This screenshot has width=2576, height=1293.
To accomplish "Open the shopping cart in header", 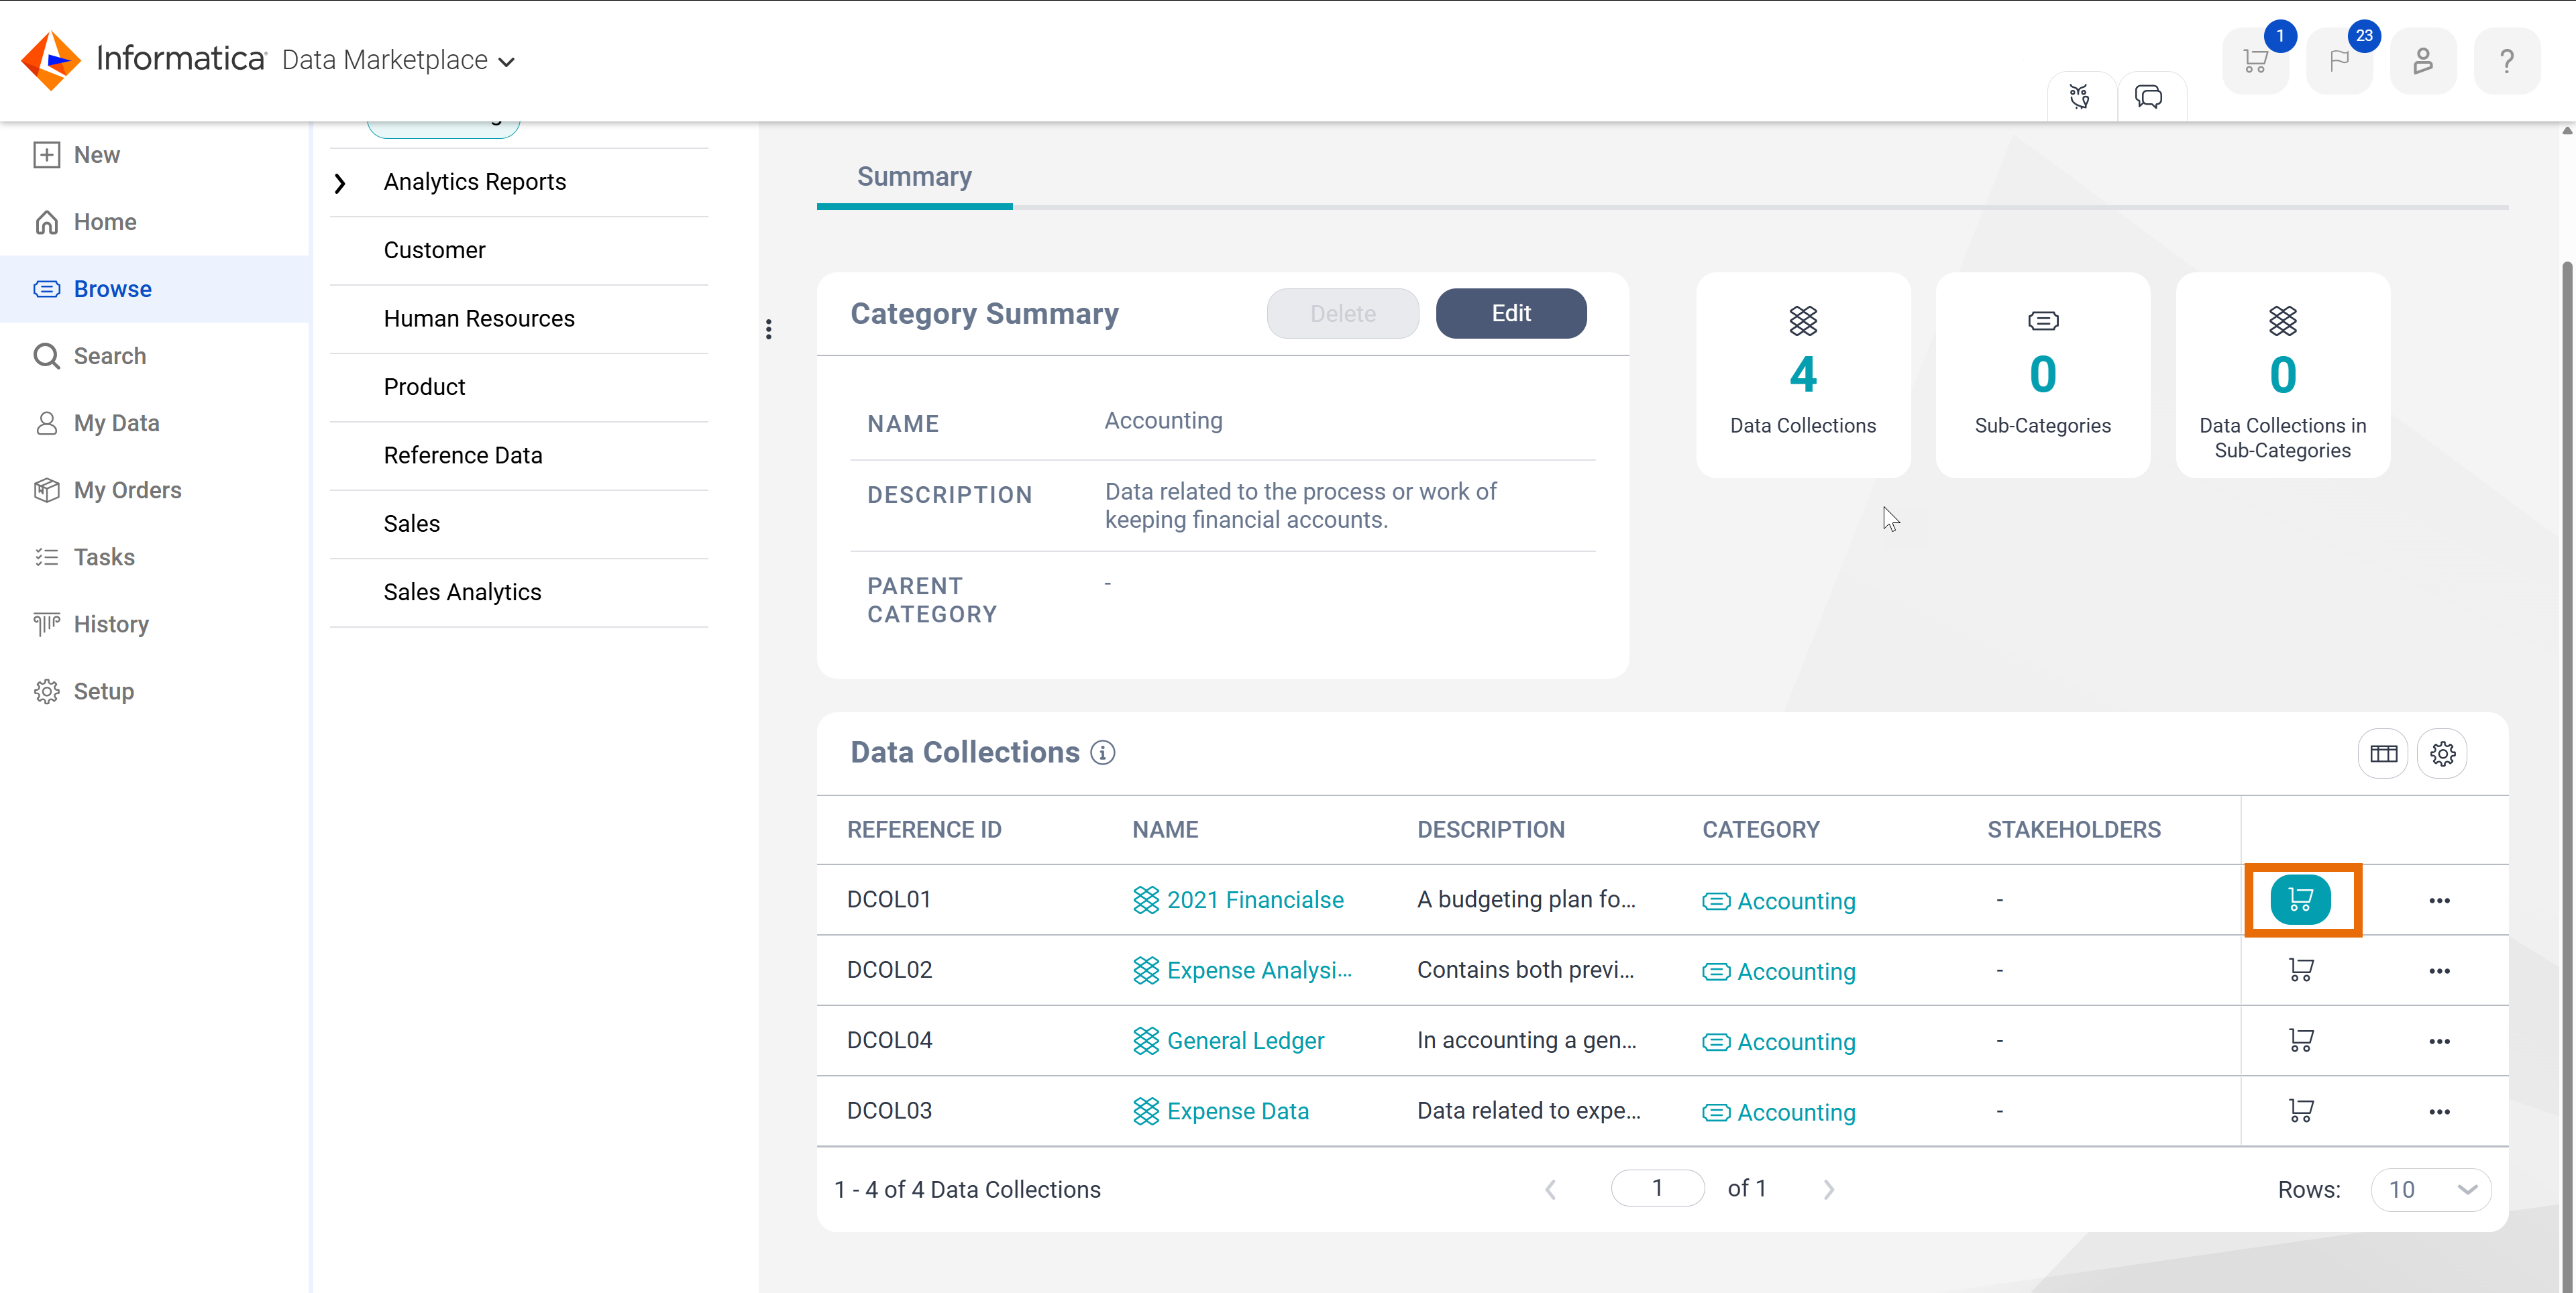I will tap(2255, 61).
